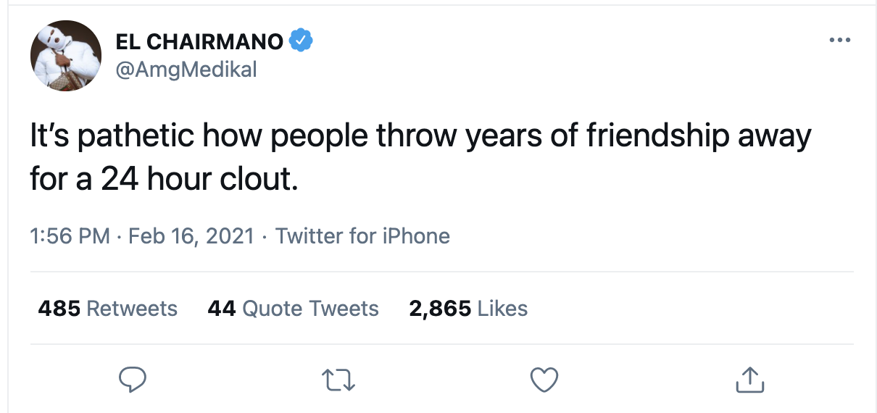Click the Feb 16, 2021 date
The height and width of the screenshot is (413, 877).
coord(191,236)
